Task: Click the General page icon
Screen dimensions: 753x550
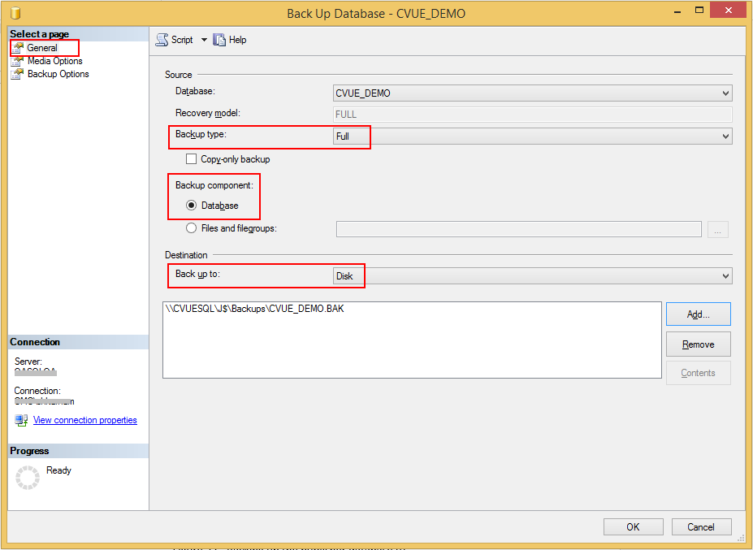Action: tap(18, 48)
